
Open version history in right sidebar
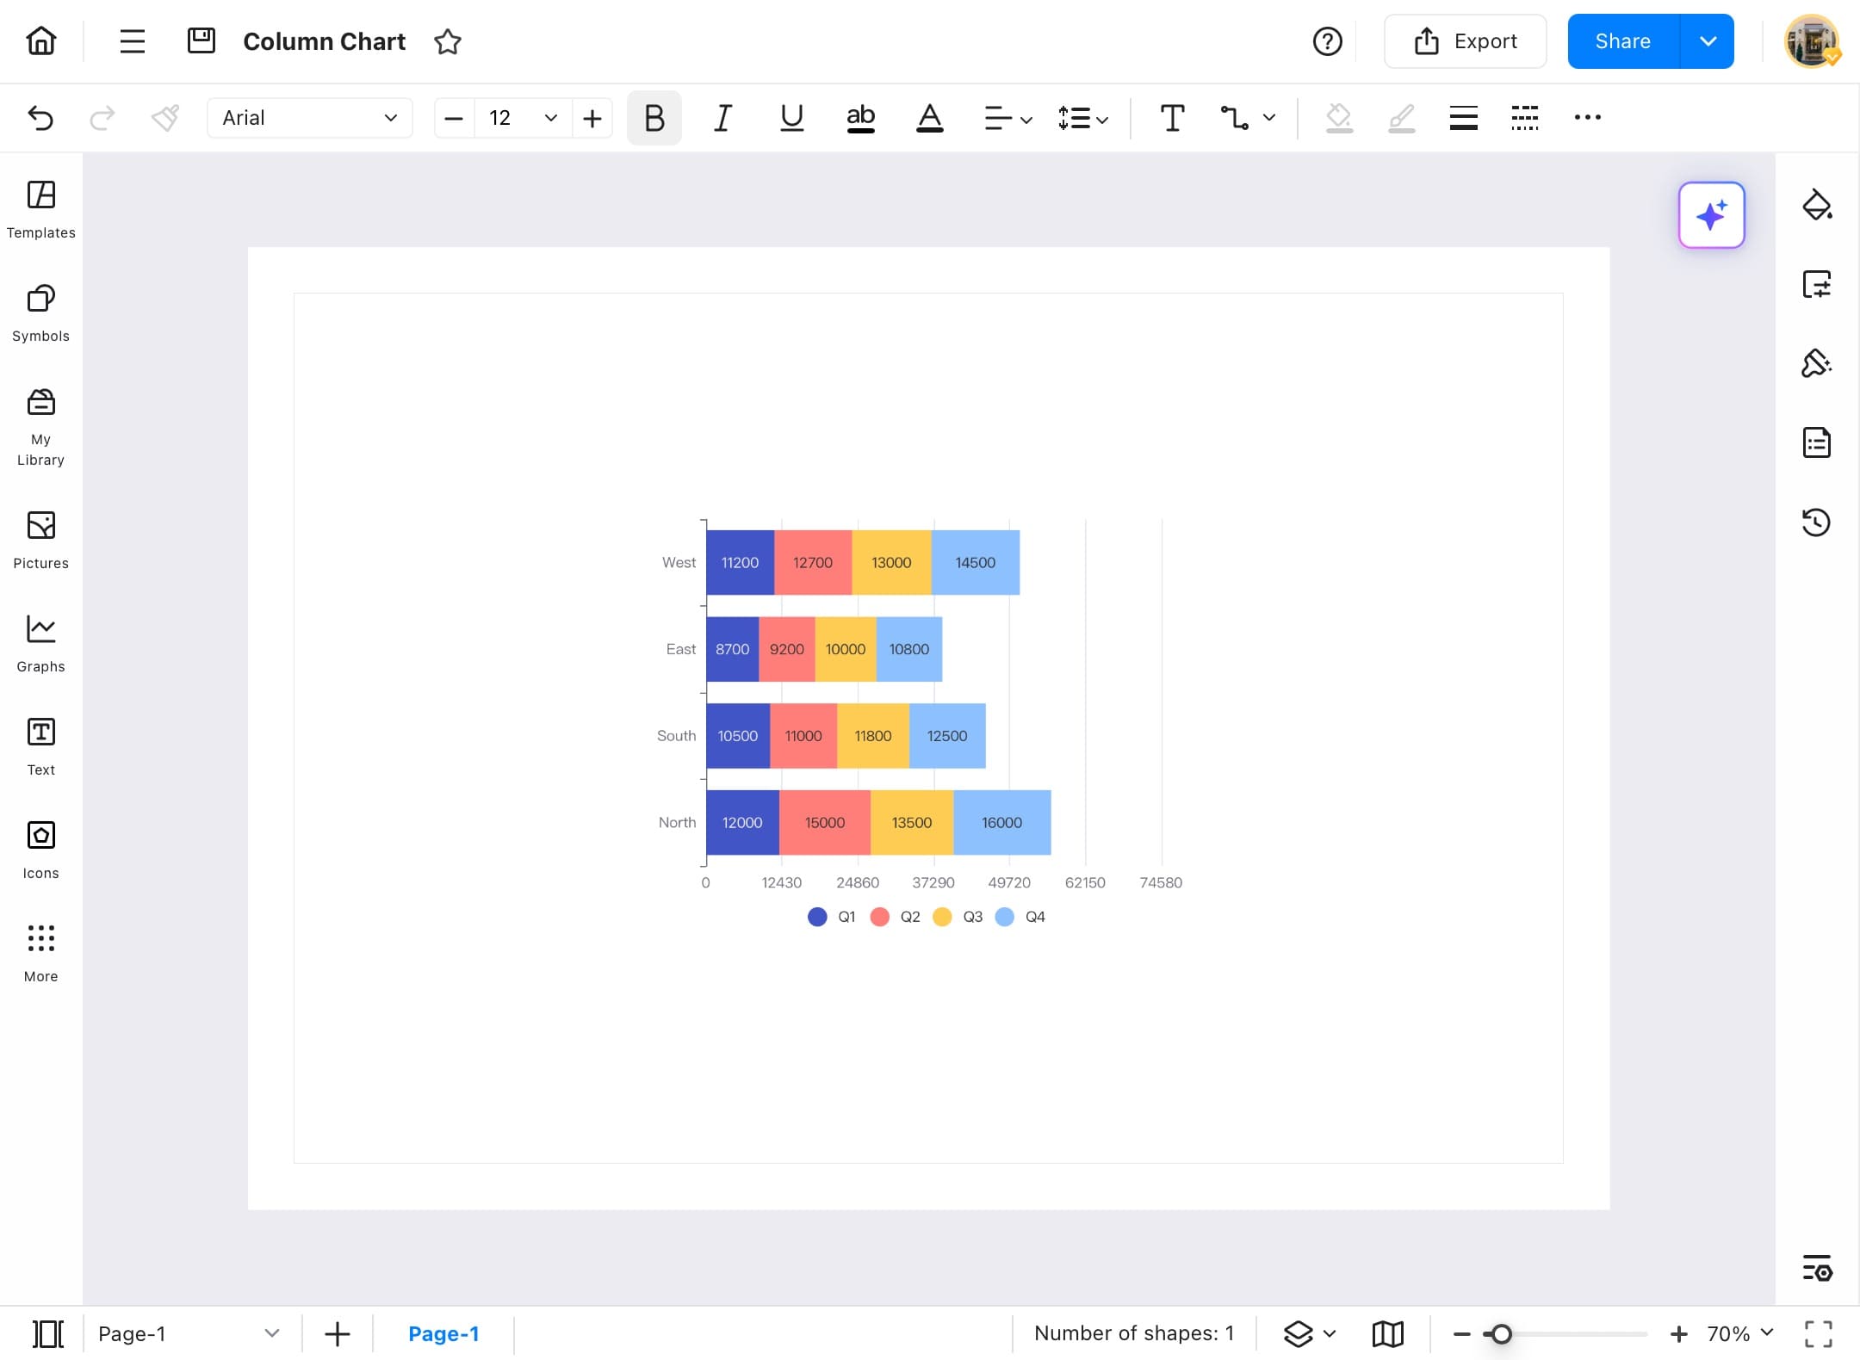click(1817, 522)
